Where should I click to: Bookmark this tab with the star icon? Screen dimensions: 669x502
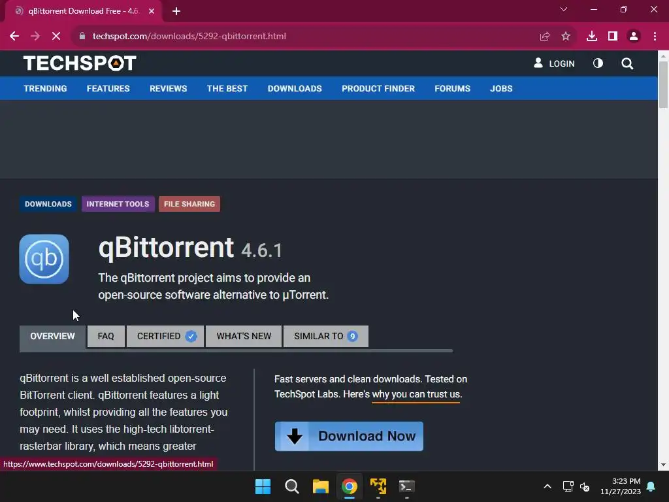[566, 37]
